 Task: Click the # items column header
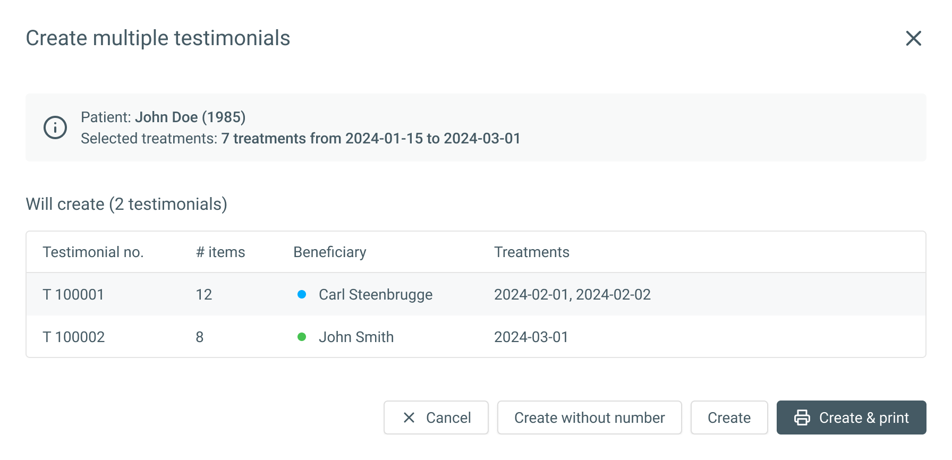[220, 252]
